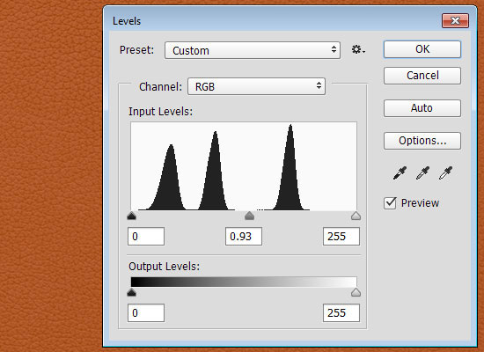Open the preset options gear menu
The height and width of the screenshot is (352, 484).
click(358, 49)
